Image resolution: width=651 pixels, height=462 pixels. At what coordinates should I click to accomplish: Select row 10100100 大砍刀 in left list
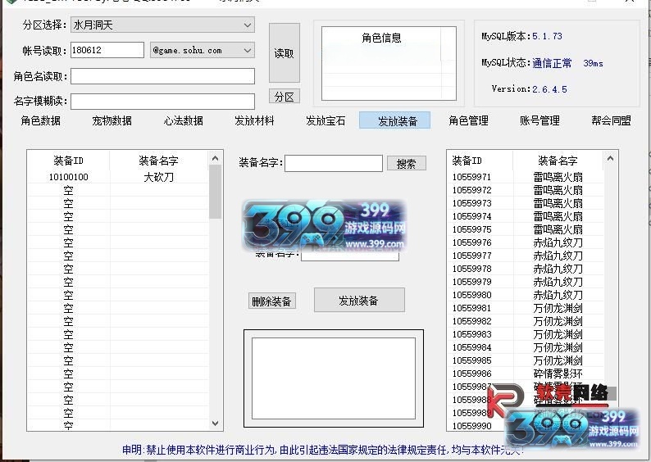[x=118, y=177]
